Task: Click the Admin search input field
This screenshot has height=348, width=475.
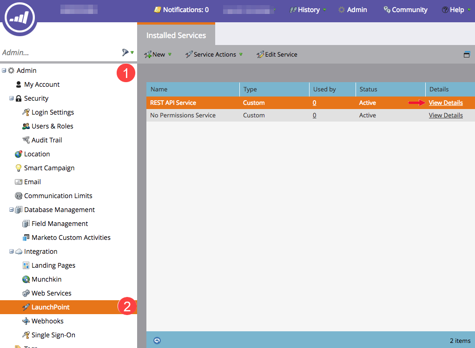Action: [60, 52]
